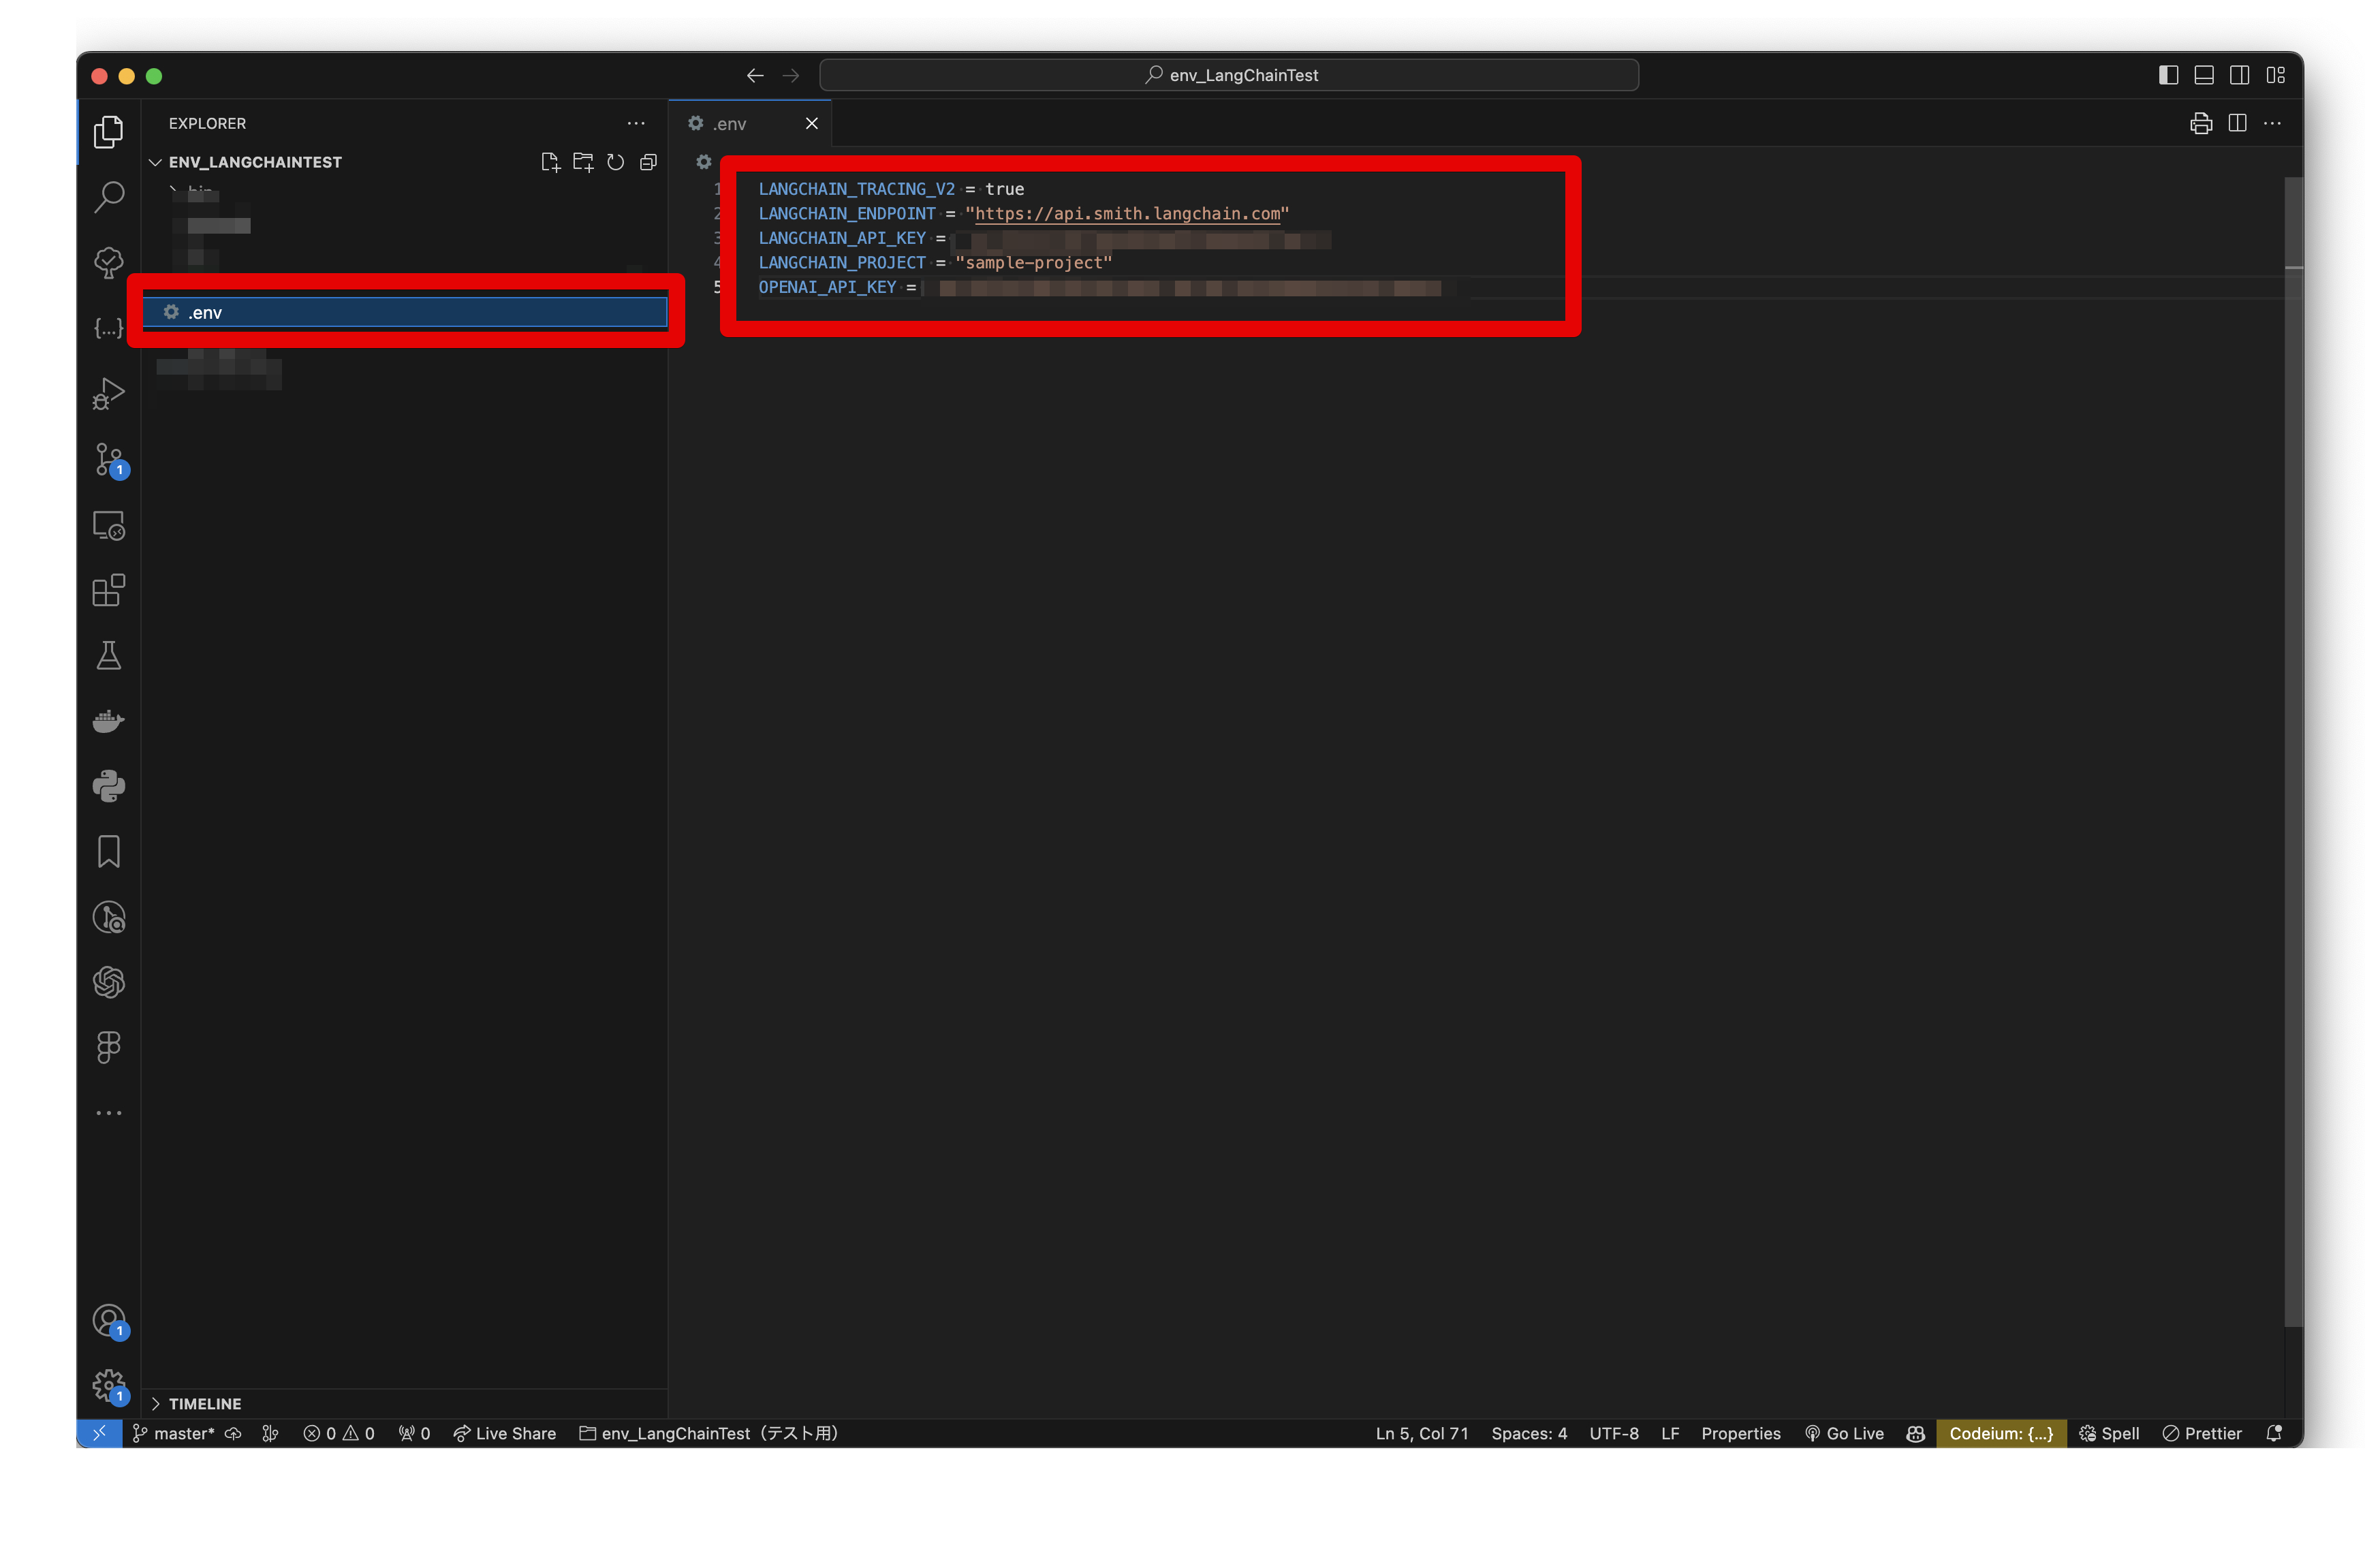The width and height of the screenshot is (2380, 1549).
Task: Click the master* branch in status bar
Action: (x=174, y=1433)
